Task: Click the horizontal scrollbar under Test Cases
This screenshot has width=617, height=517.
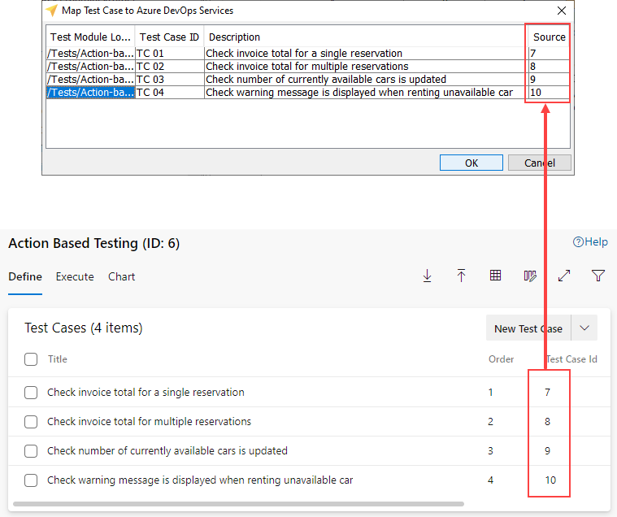Action: pos(238,504)
